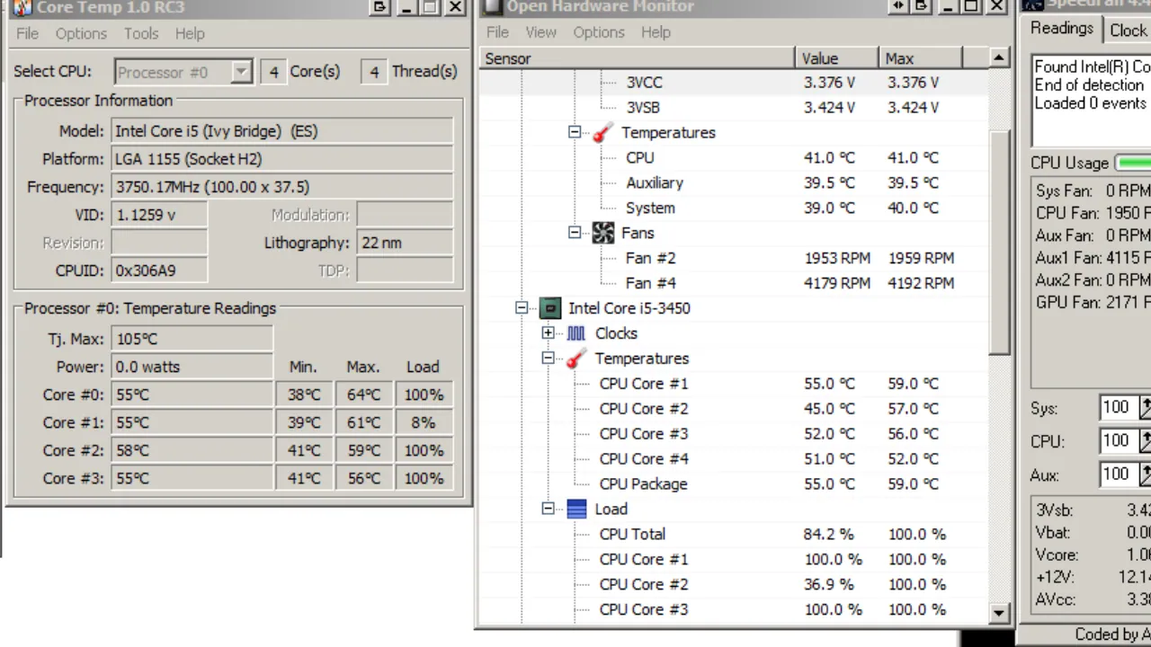This screenshot has height=647, width=1151.
Task: Select the System temperature row
Action: (732, 208)
